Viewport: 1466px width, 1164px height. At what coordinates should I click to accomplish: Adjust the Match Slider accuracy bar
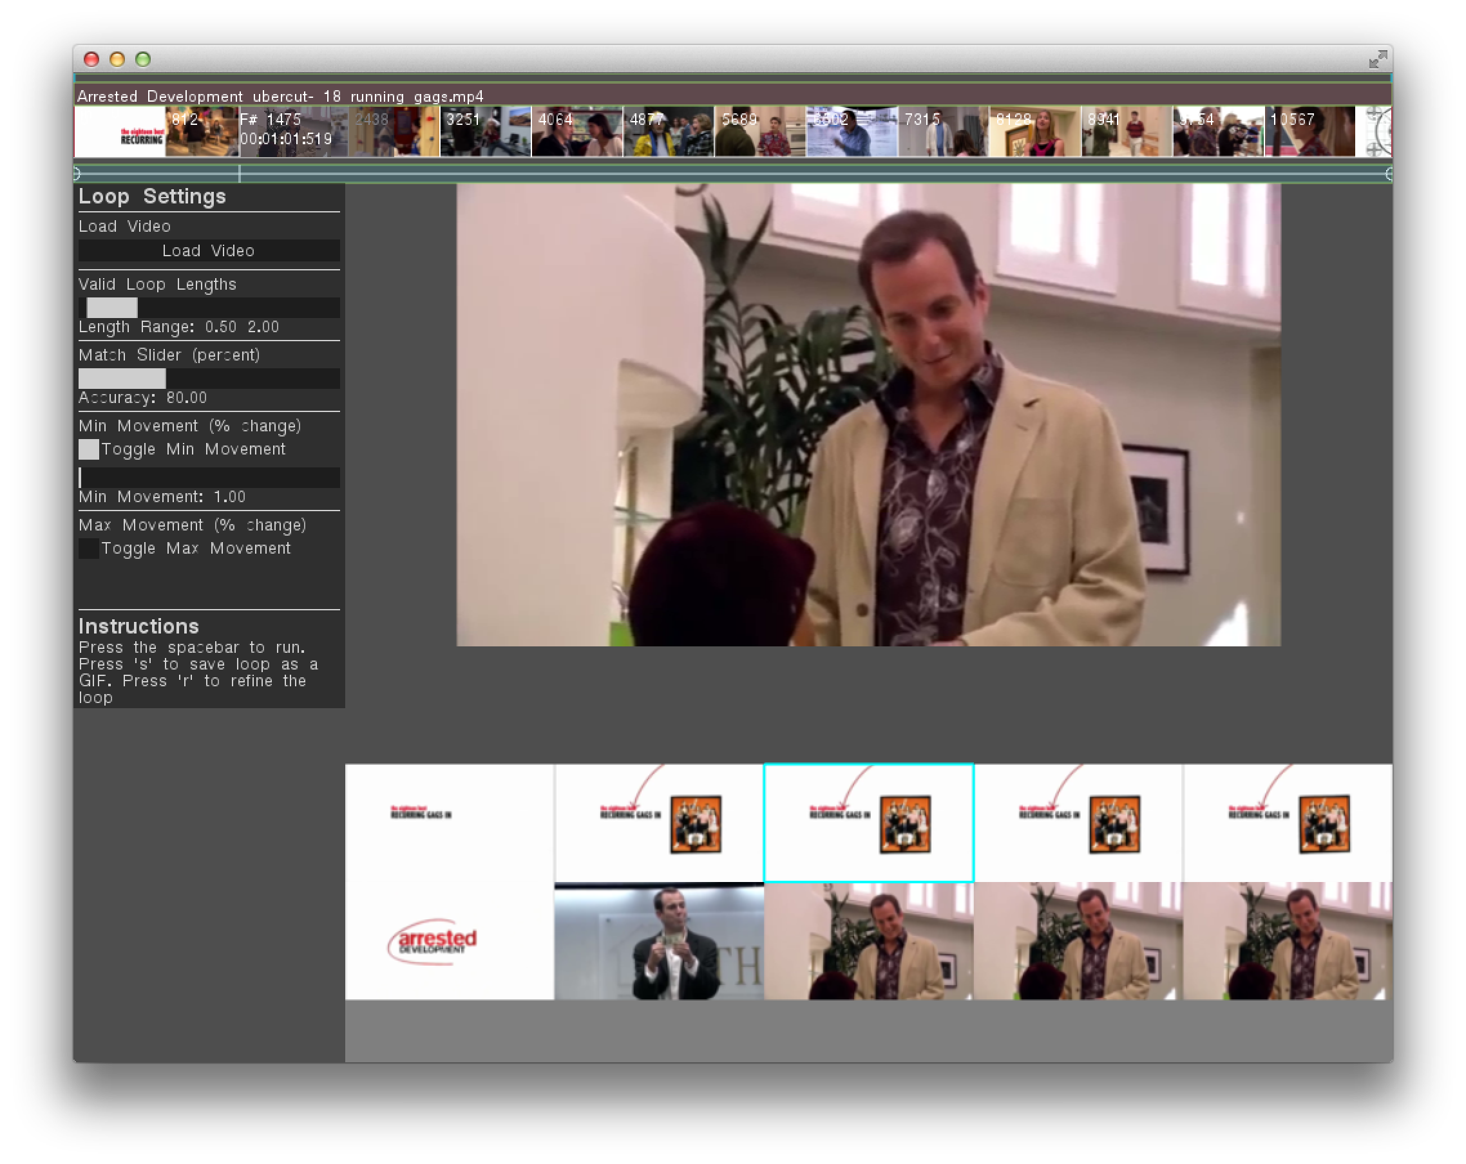tap(209, 379)
